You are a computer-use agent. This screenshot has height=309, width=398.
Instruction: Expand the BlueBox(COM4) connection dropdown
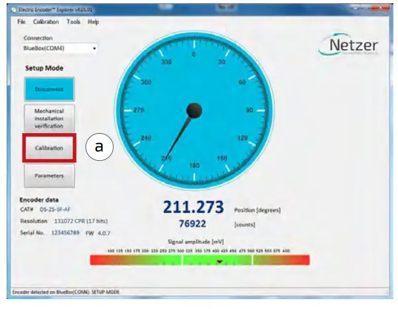[x=94, y=48]
